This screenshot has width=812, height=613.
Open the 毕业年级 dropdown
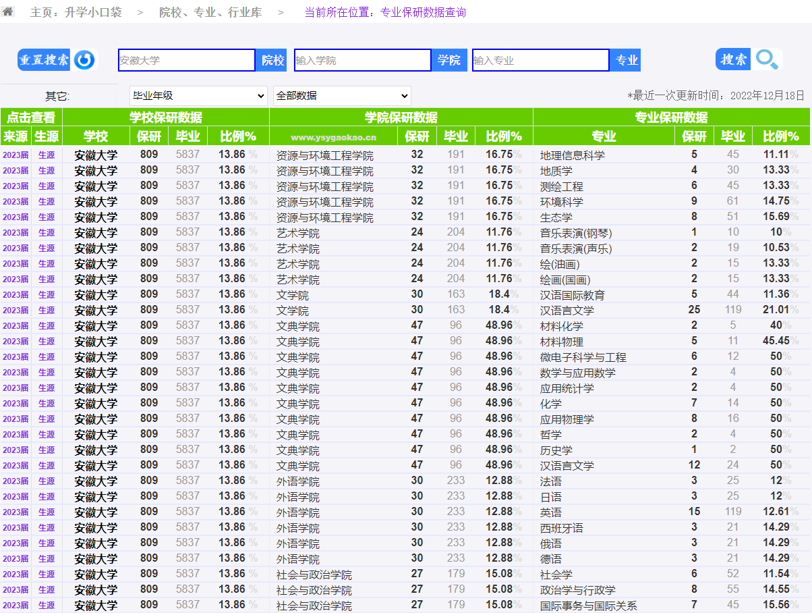(198, 96)
